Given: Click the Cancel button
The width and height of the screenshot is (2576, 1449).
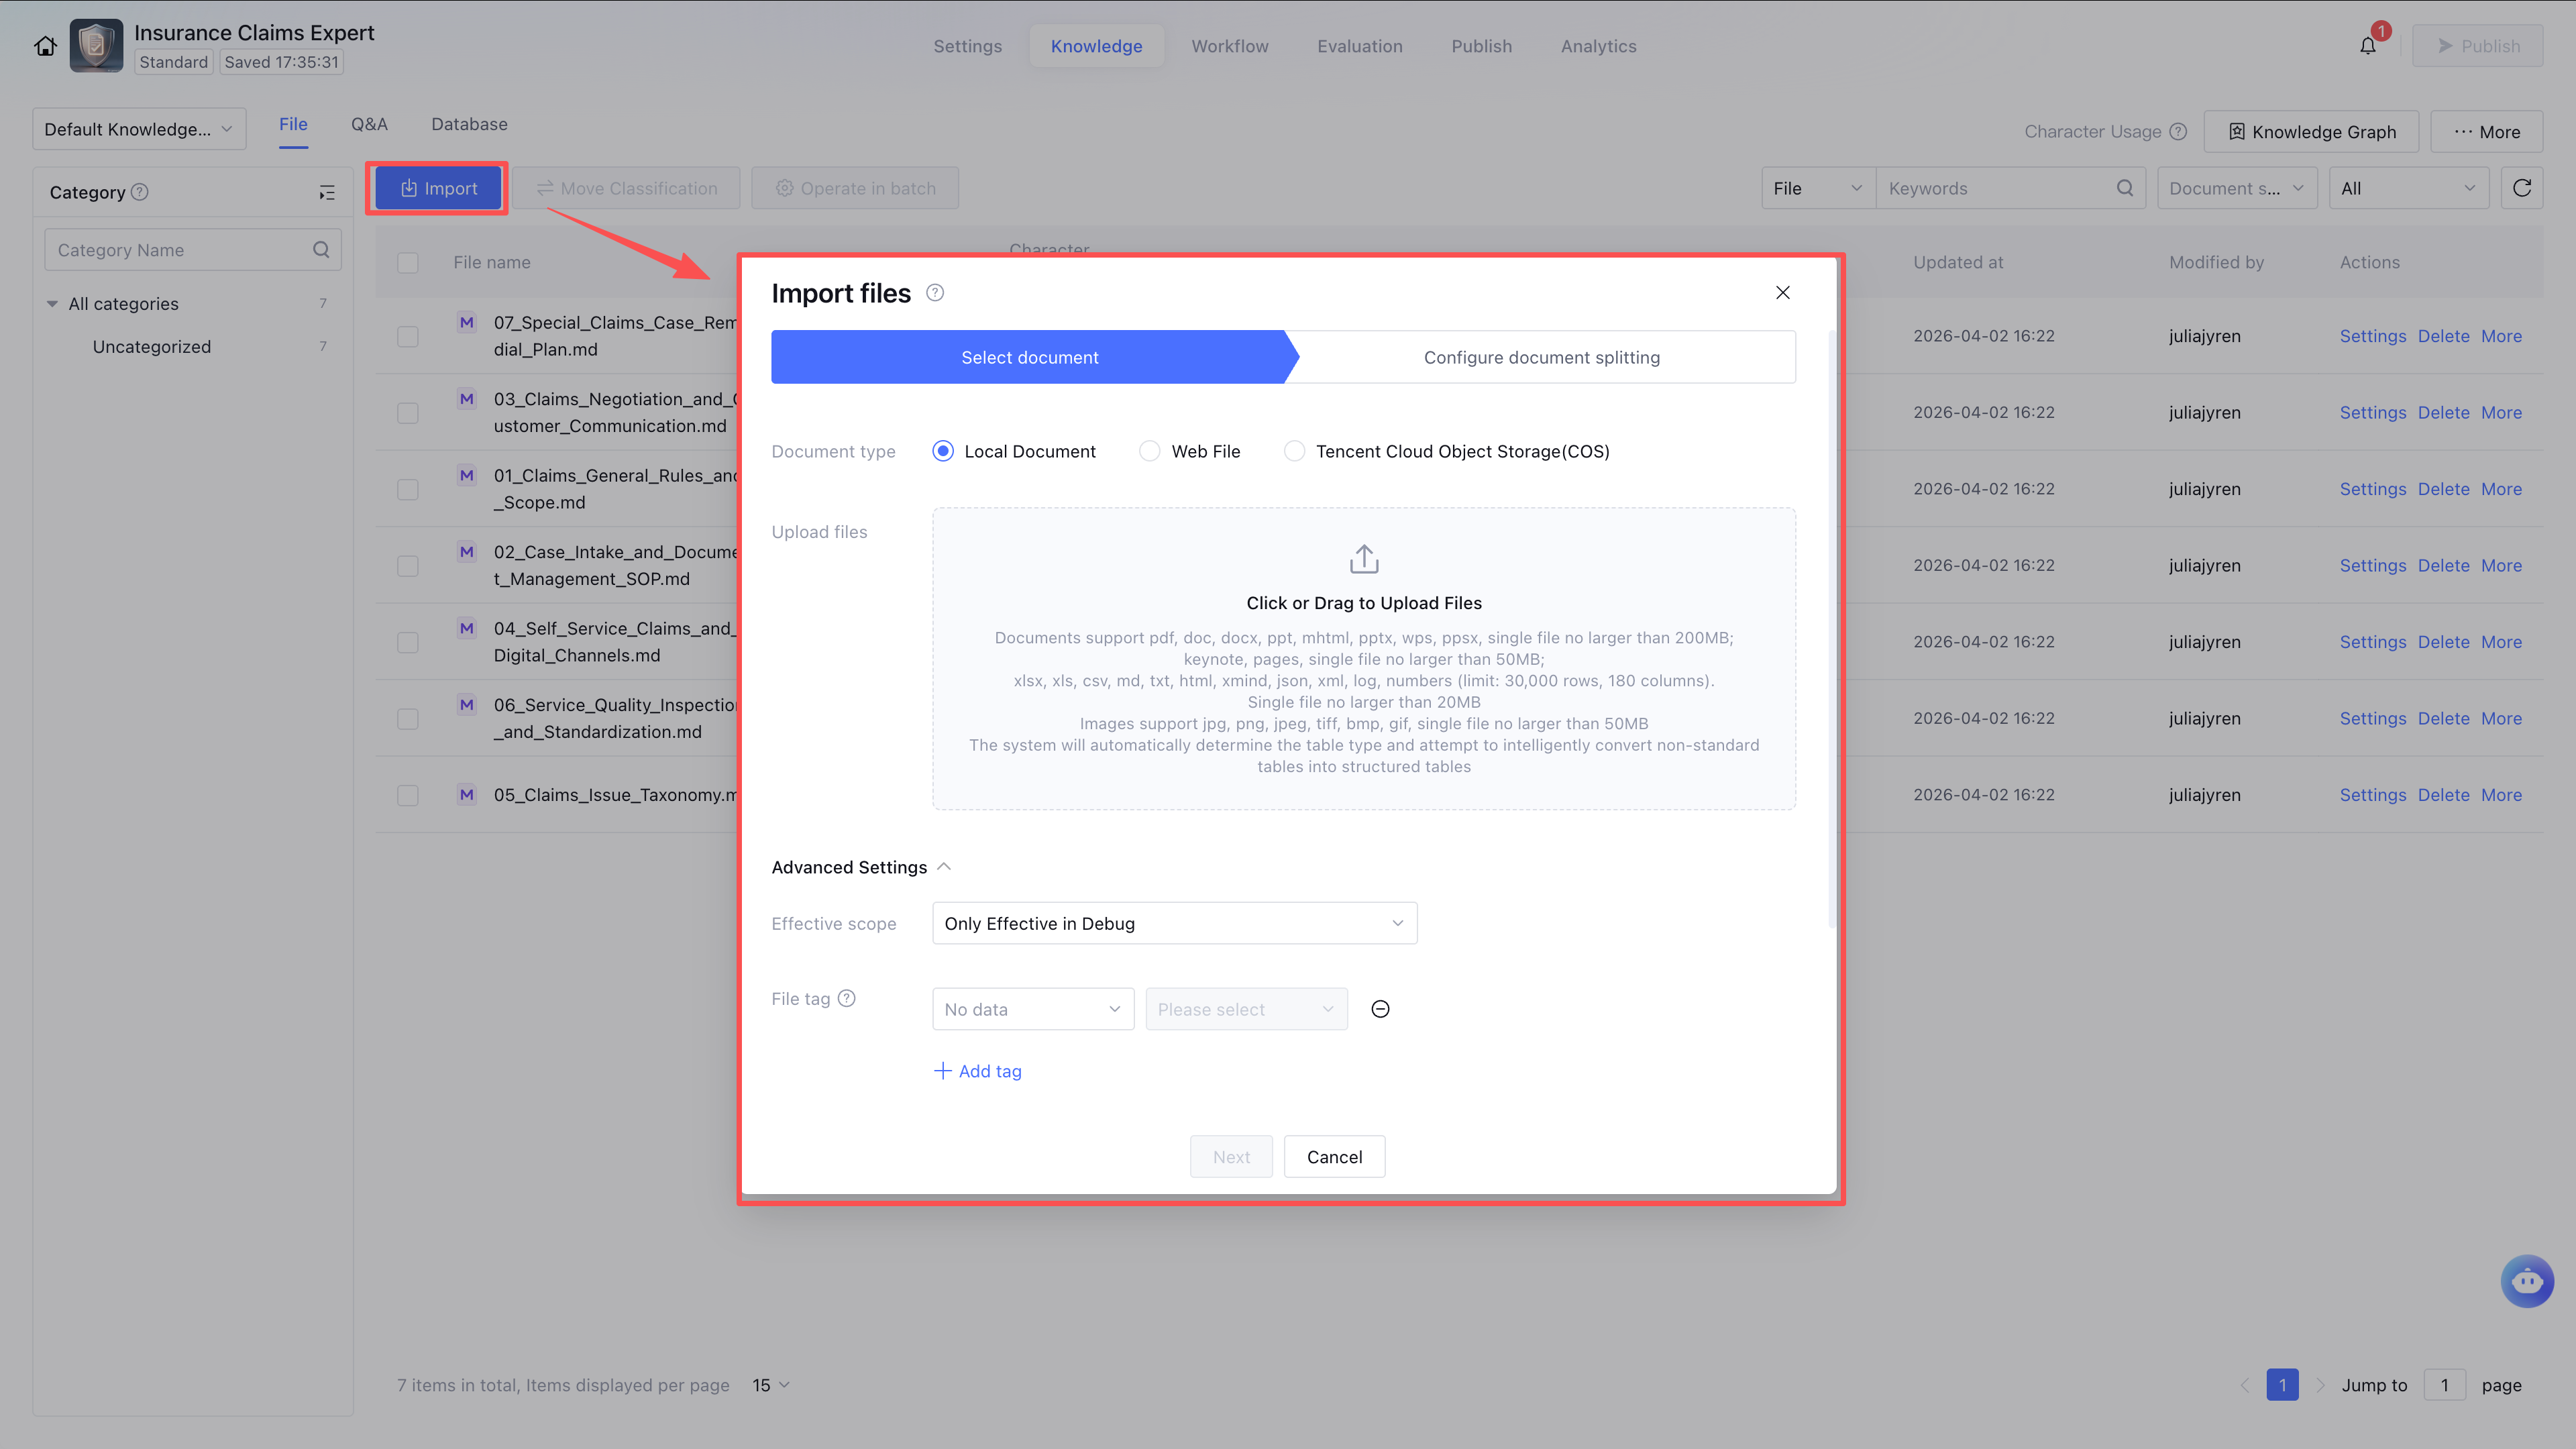Looking at the screenshot, I should point(1334,1157).
